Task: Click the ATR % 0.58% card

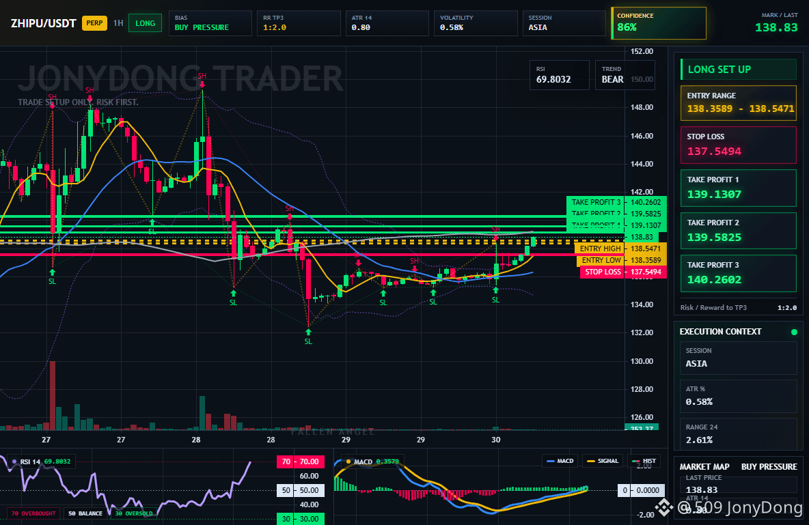Action: 739,396
